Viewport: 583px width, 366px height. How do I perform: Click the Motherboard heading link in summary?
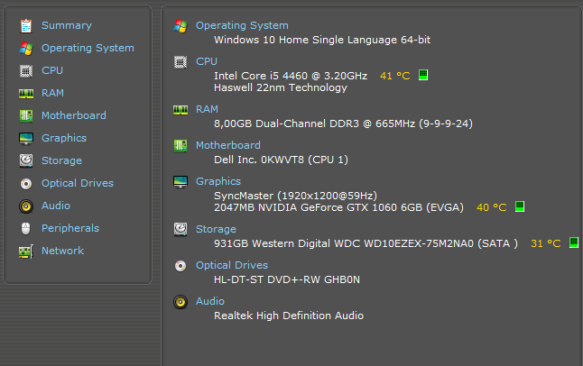[x=228, y=145]
